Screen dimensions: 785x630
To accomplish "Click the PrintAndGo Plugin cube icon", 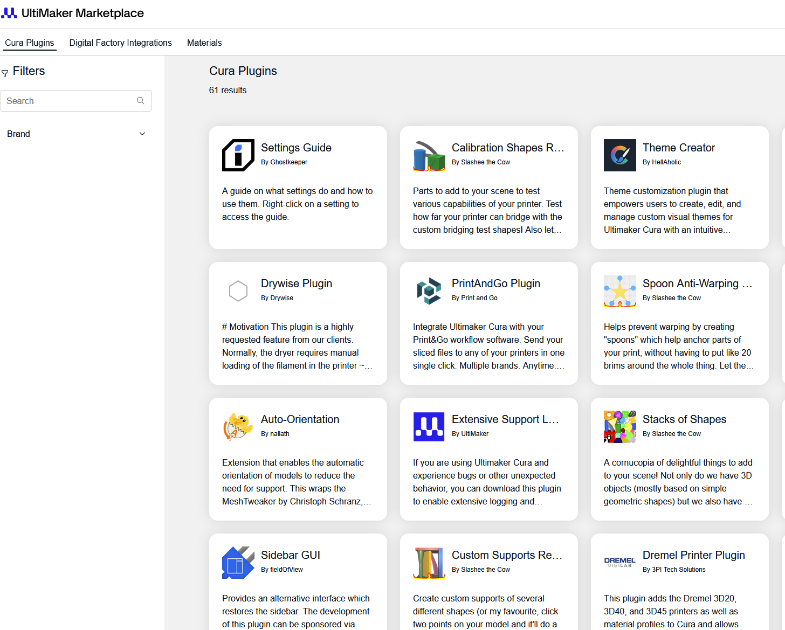I will [x=429, y=291].
